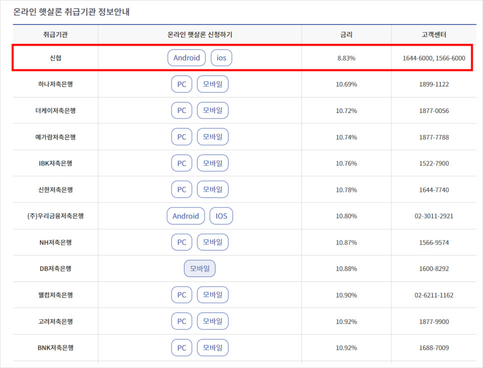Select the 웰컴저축은행 name cell
This screenshot has width=483, height=368.
click(55, 295)
